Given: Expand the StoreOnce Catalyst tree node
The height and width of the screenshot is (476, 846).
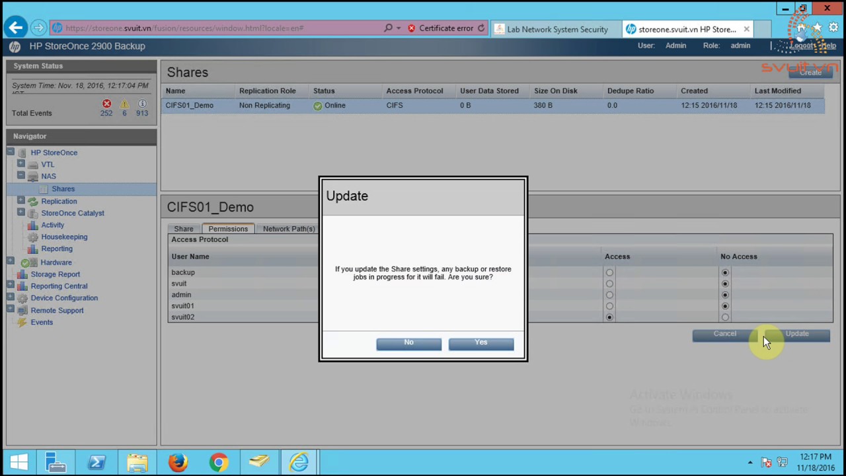Looking at the screenshot, I should (x=20, y=212).
